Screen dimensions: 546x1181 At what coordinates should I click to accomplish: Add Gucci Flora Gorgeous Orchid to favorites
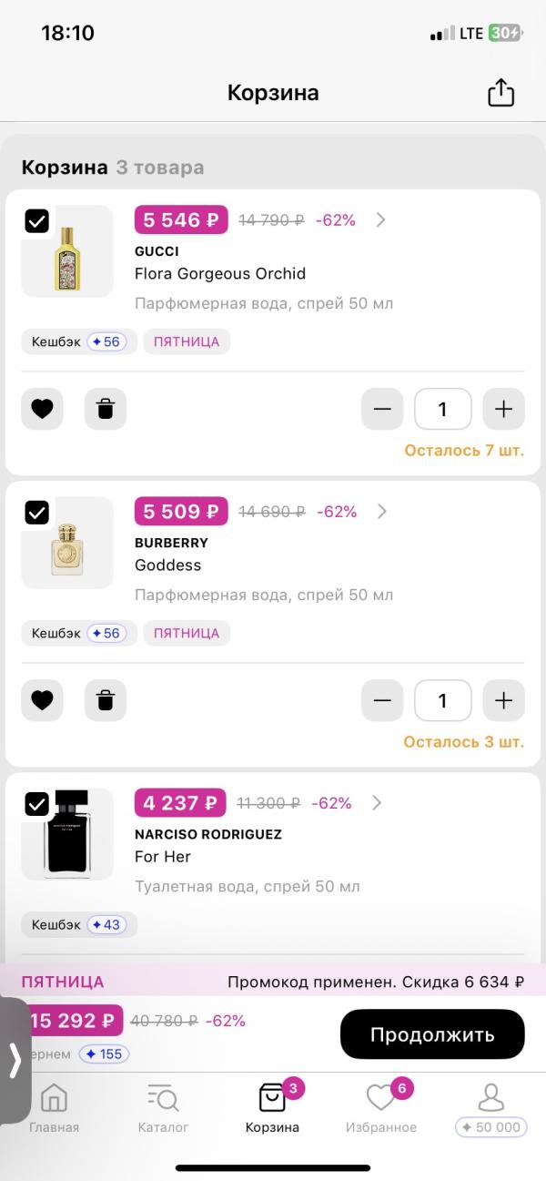pos(42,409)
